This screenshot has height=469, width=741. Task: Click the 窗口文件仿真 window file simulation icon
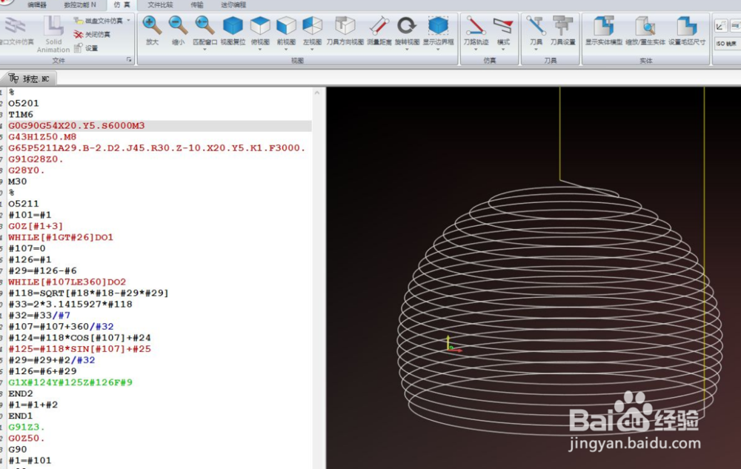click(15, 25)
